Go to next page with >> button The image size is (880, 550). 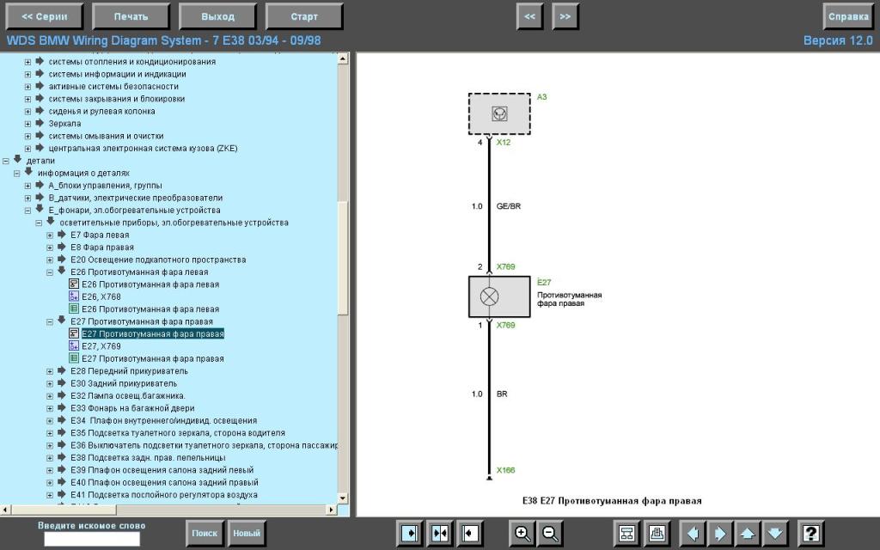(565, 16)
